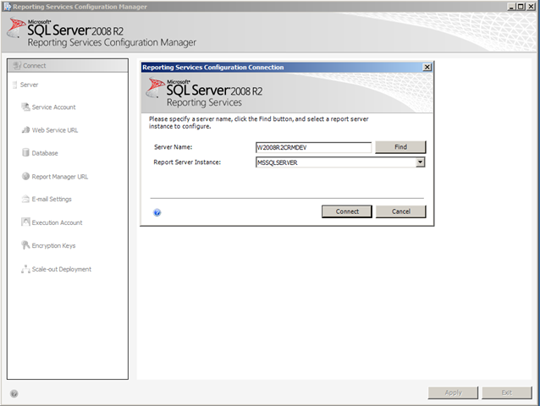This screenshot has width=540, height=406.
Task: Click the 'Report Server Instance:' label
Action: pyautogui.click(x=187, y=162)
